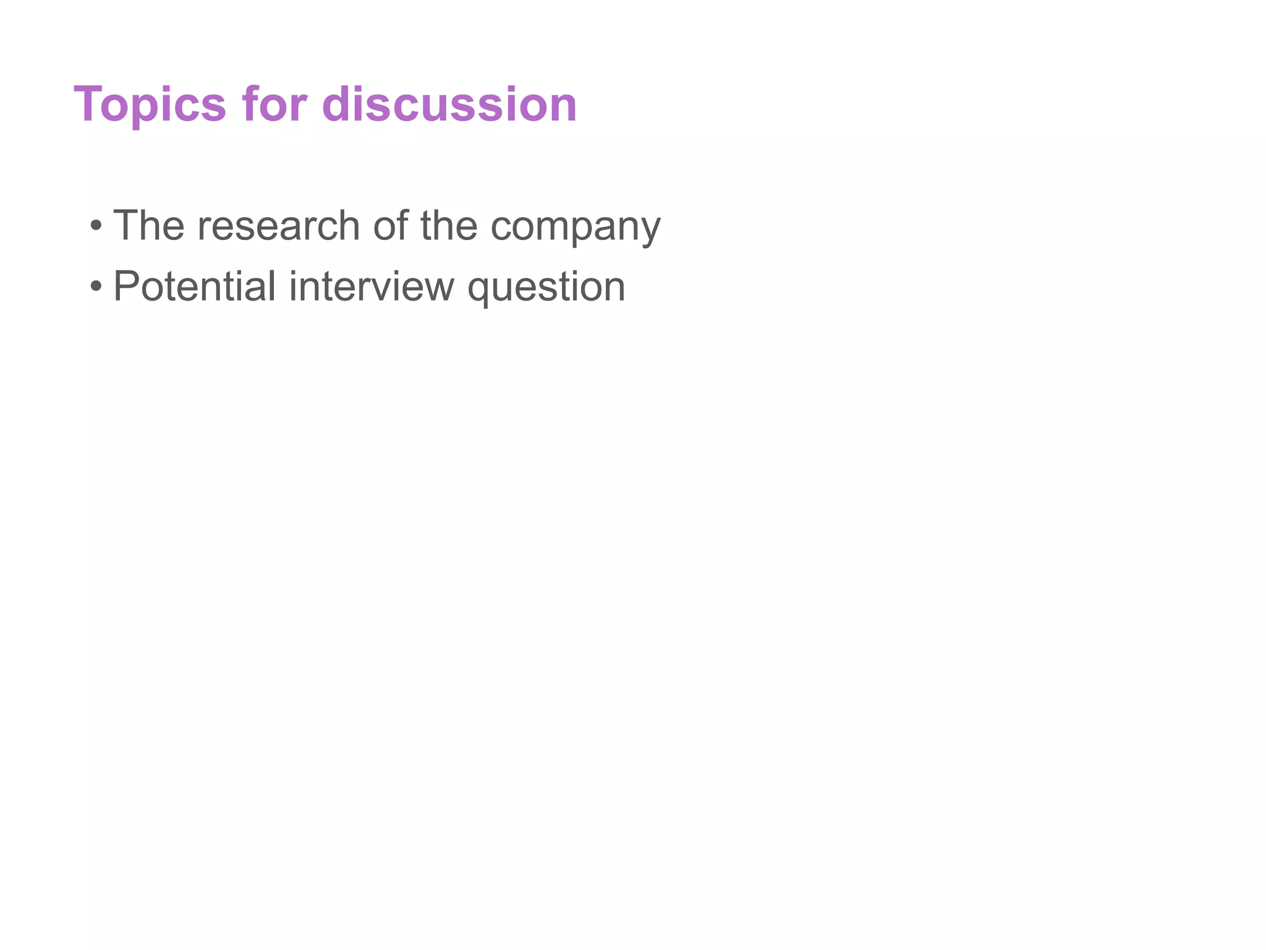Select the 'Potential interview question' bullet line

(x=369, y=286)
